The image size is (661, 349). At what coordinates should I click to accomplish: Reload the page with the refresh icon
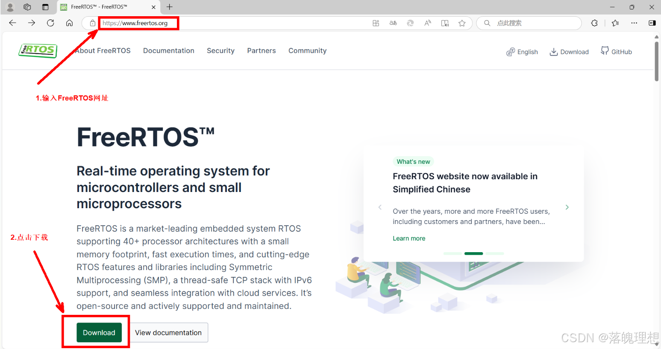[x=50, y=23]
